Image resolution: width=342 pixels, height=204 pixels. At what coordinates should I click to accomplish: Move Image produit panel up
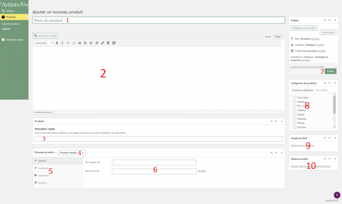(325, 138)
